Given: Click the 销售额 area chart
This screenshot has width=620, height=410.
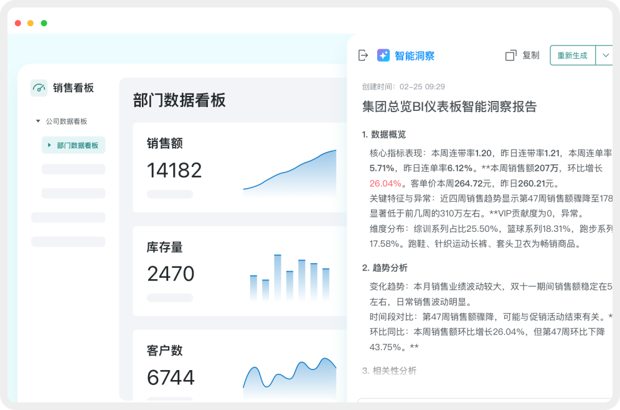Looking at the screenshot, I should pos(290,171).
